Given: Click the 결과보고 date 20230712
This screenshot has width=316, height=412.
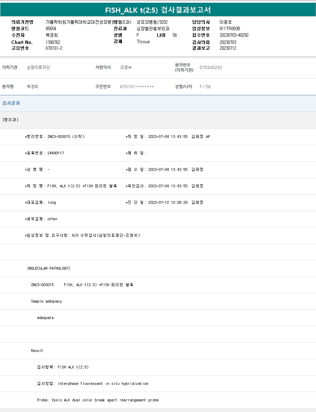Looking at the screenshot, I should click(x=228, y=48).
